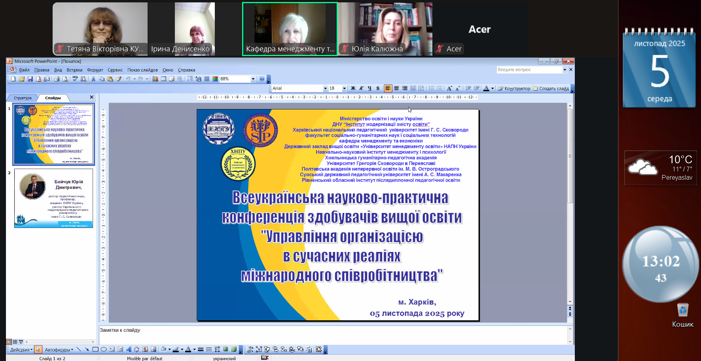This screenshot has height=361, width=701.
Task: Click the Increase Font Size icon
Action: pos(449,88)
